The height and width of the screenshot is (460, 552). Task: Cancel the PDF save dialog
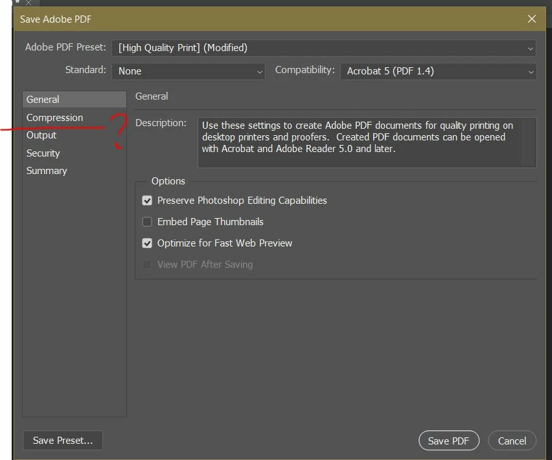(512, 441)
